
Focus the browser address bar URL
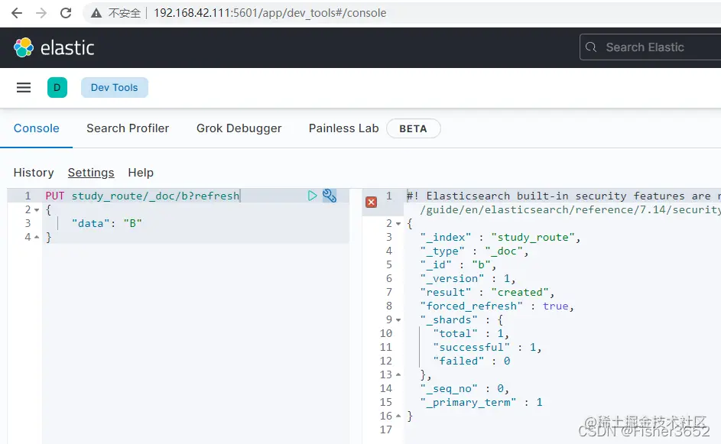pos(270,13)
